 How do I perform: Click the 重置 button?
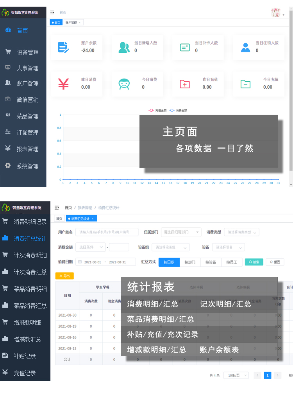[275, 262]
